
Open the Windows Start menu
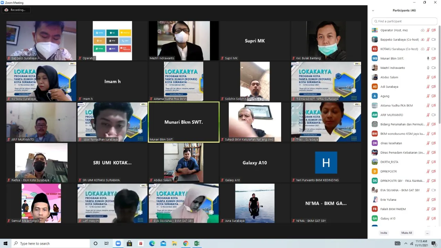[5, 244]
